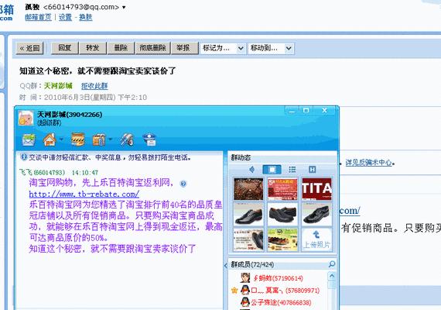Open the brown leather bag thumbnail
Viewport: 441px width, 310px height.
click(x=248, y=189)
